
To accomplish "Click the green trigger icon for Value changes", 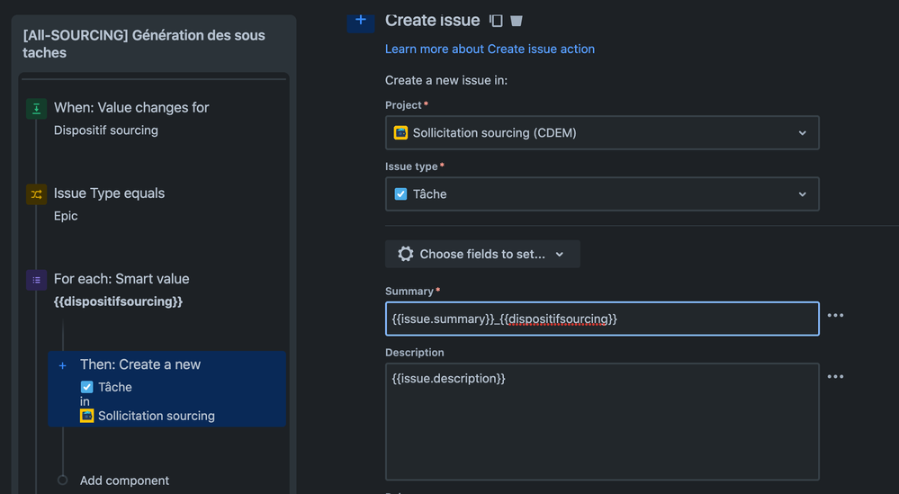I will [x=36, y=108].
